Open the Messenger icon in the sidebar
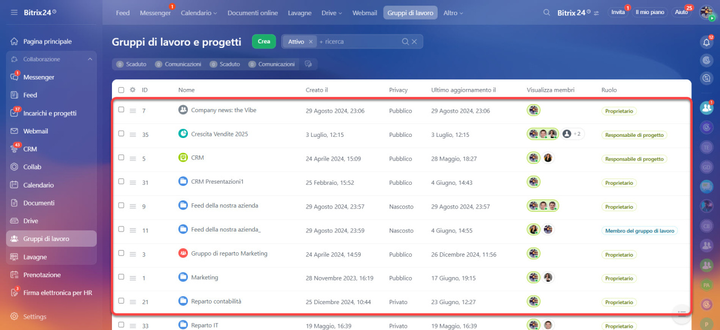 (x=14, y=77)
